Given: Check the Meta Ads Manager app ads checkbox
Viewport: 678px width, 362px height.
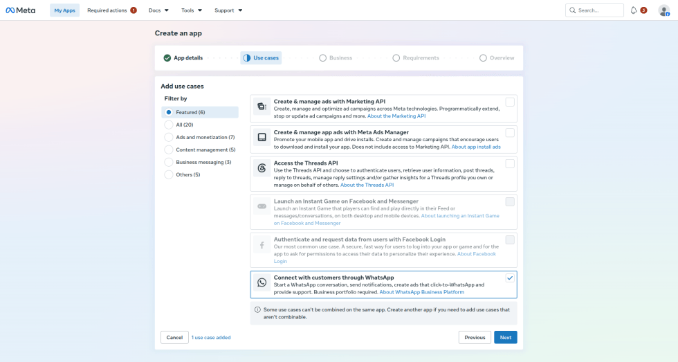Looking at the screenshot, I should pos(510,133).
